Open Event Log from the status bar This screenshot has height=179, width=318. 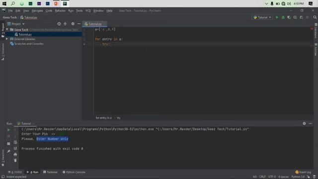click(x=303, y=172)
